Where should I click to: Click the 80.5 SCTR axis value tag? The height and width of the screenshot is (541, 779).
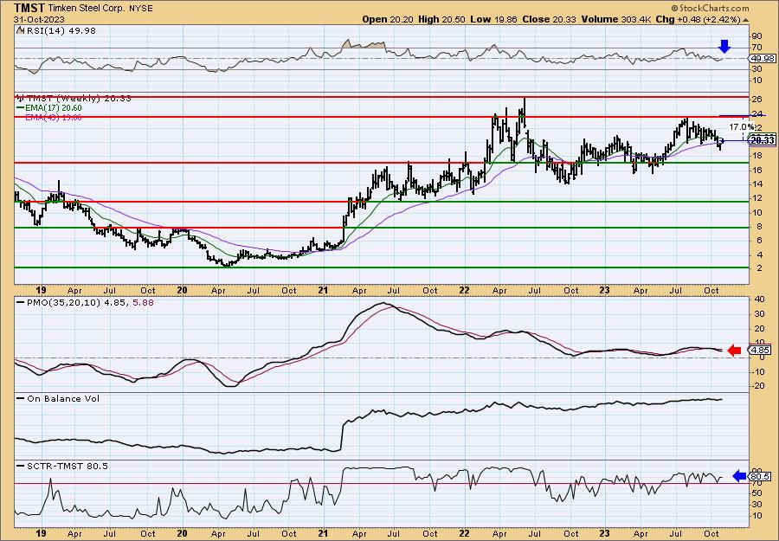click(x=761, y=476)
